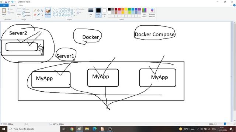This screenshot has width=236, height=132.
Task: Choose the Right arrow shape
Action: (x=66, y=12)
